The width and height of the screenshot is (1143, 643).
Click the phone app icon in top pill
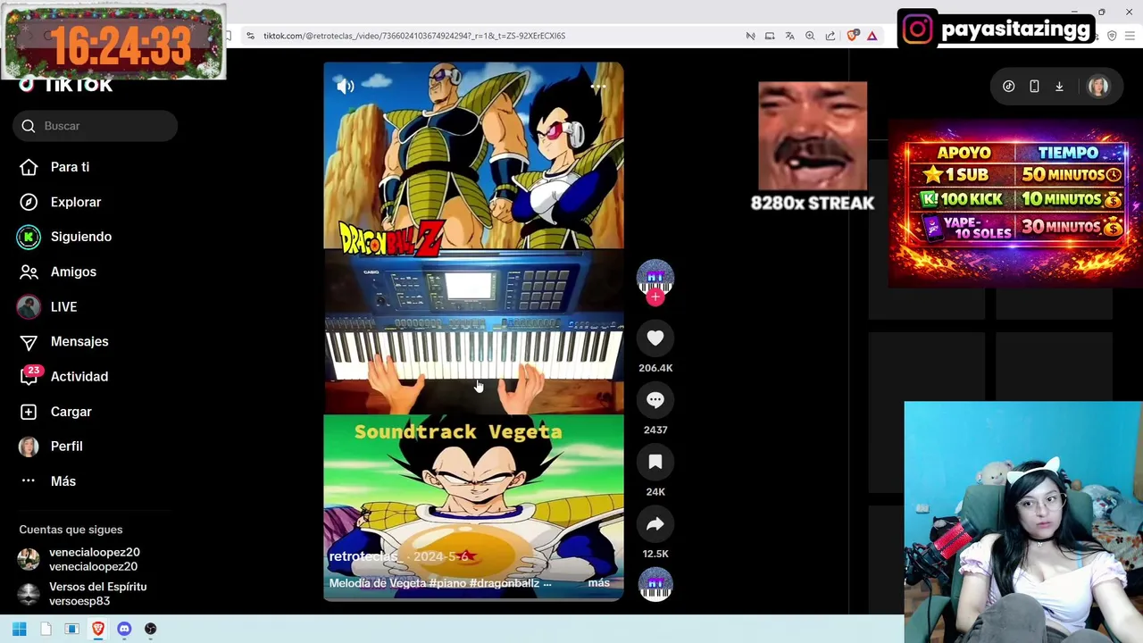pos(1034,87)
